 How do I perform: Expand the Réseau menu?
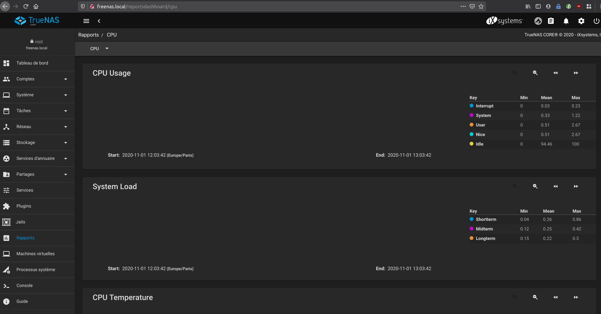(x=37, y=127)
